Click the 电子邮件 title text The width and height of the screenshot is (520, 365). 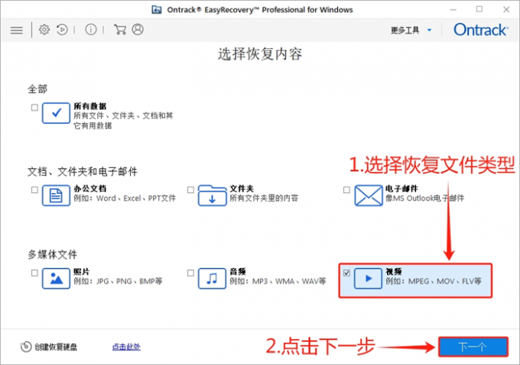point(401,189)
